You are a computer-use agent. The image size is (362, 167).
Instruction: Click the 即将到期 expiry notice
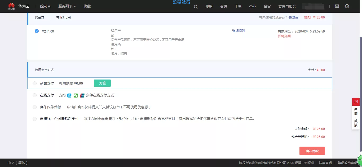(x=284, y=36)
